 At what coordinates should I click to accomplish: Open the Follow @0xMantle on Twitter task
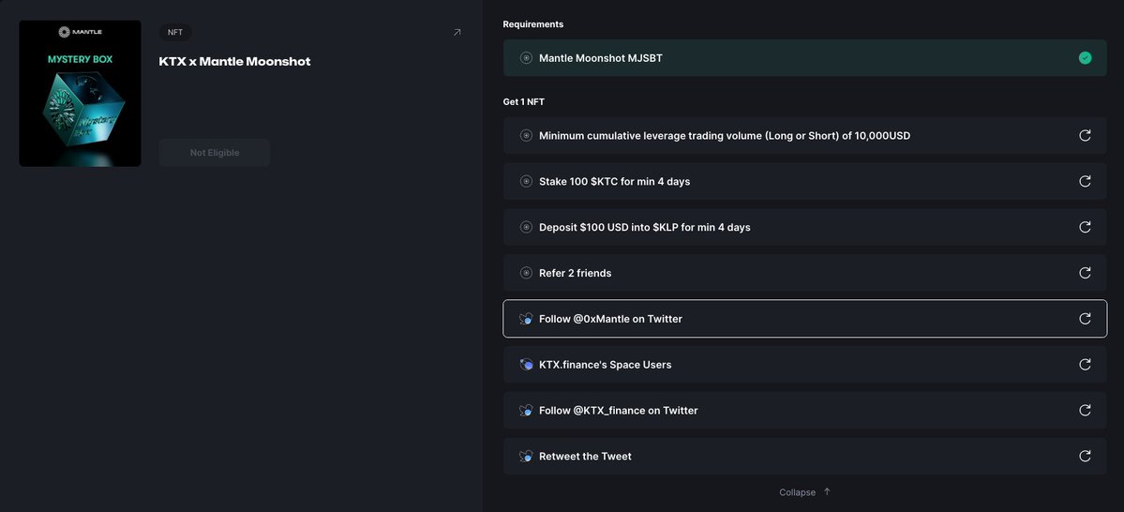click(x=610, y=319)
